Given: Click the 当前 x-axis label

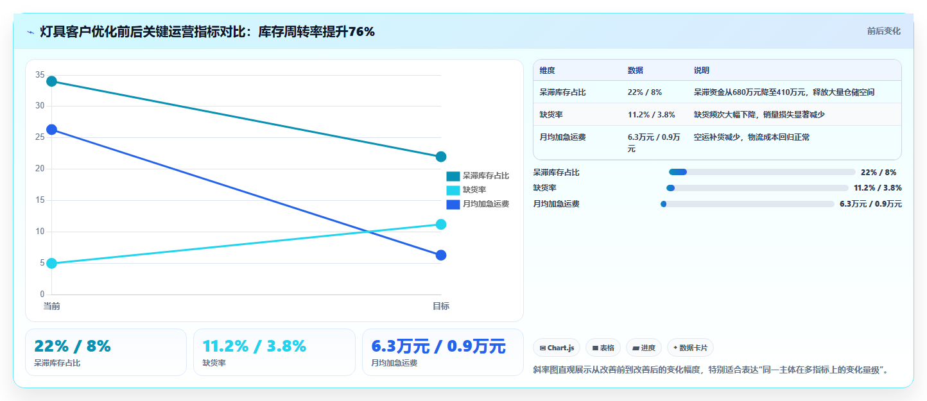Looking at the screenshot, I should pyautogui.click(x=52, y=306).
